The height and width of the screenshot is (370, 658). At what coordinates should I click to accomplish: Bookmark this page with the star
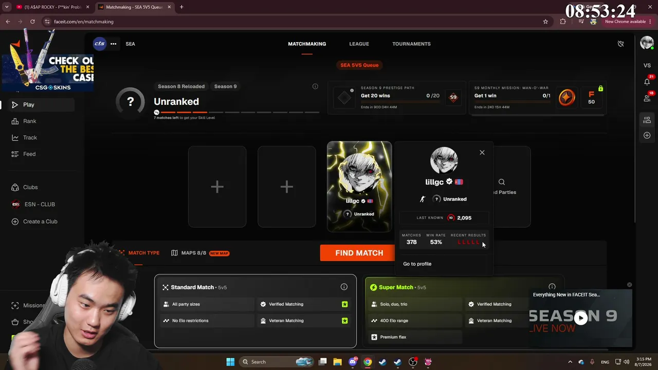point(545,22)
